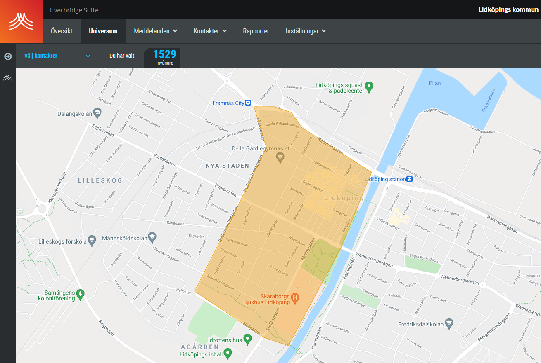This screenshot has width=541, height=363.
Task: Switch to the Översikt tab
Action: pos(62,31)
